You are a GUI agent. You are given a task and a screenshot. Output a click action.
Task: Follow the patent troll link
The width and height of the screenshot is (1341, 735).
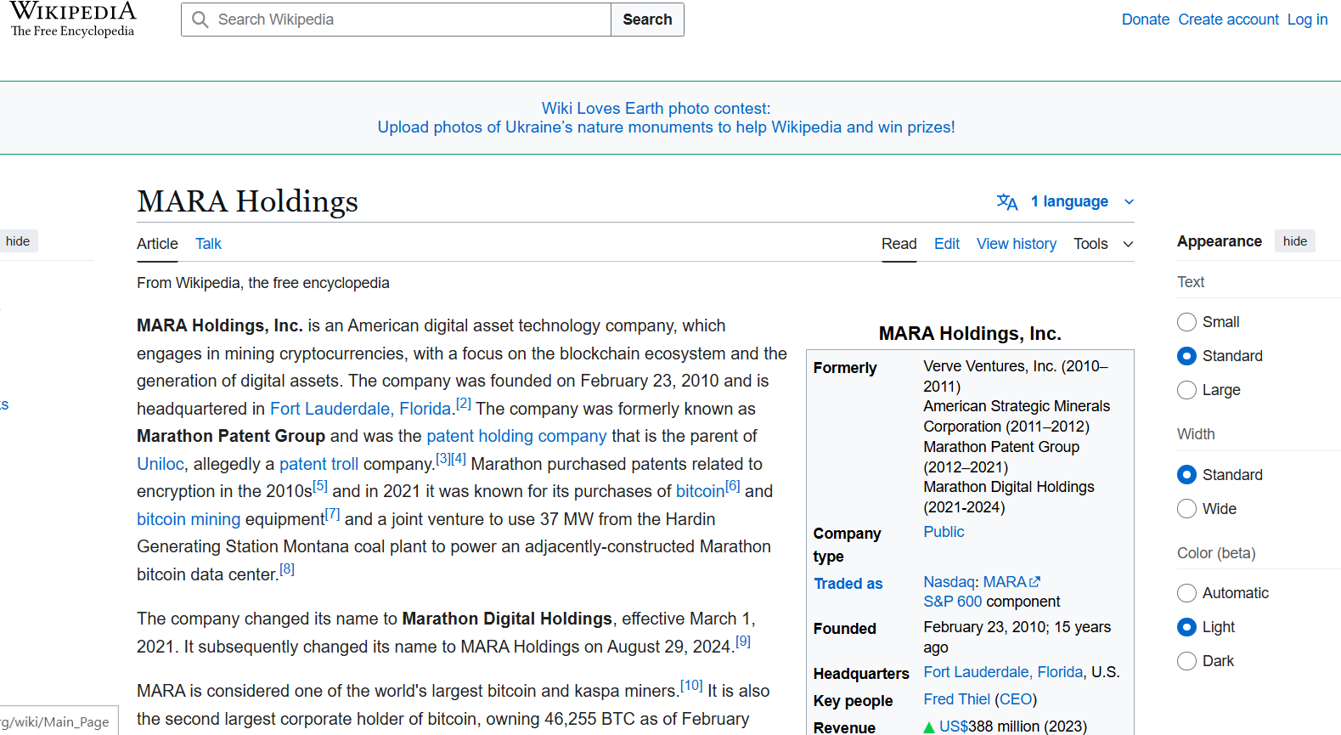coord(319,464)
